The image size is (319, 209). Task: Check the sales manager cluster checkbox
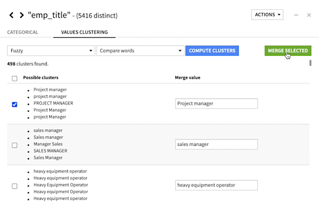click(15, 145)
